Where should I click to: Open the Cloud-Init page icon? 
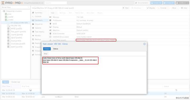(33, 24)
